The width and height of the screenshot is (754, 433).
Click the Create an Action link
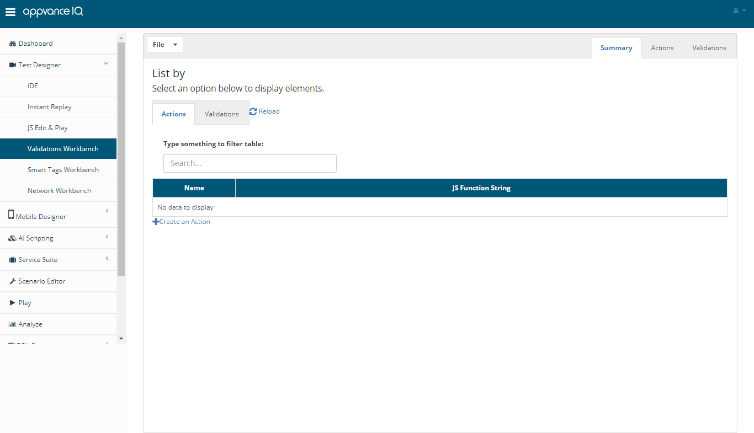click(181, 222)
